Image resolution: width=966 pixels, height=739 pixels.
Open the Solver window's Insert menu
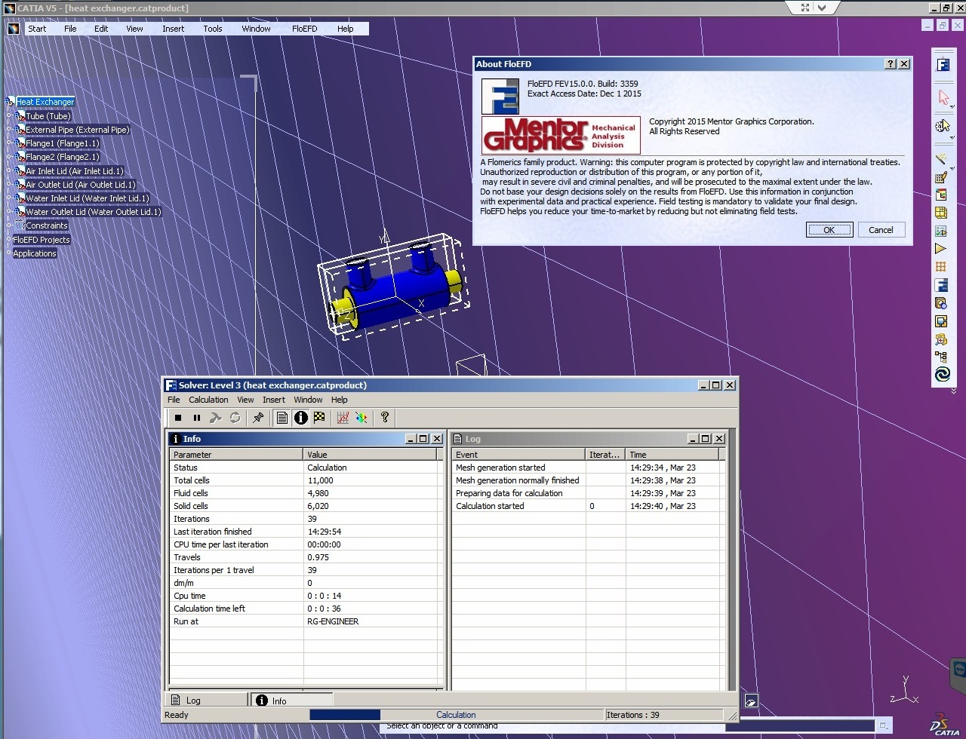click(x=274, y=400)
